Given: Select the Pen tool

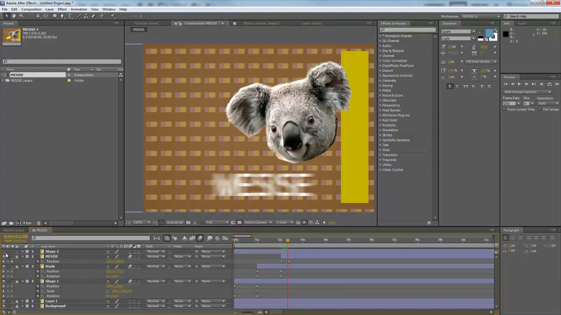Looking at the screenshot, I should coord(62,16).
